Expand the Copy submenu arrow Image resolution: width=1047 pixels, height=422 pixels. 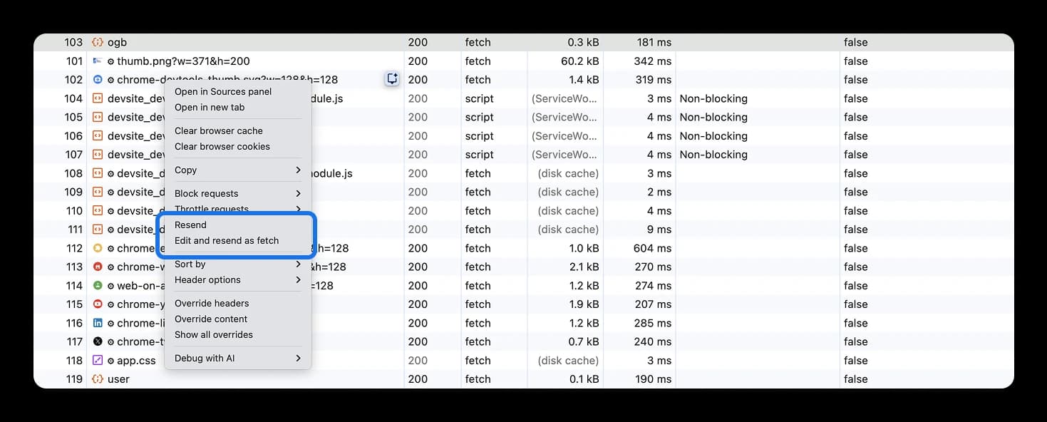click(x=299, y=170)
